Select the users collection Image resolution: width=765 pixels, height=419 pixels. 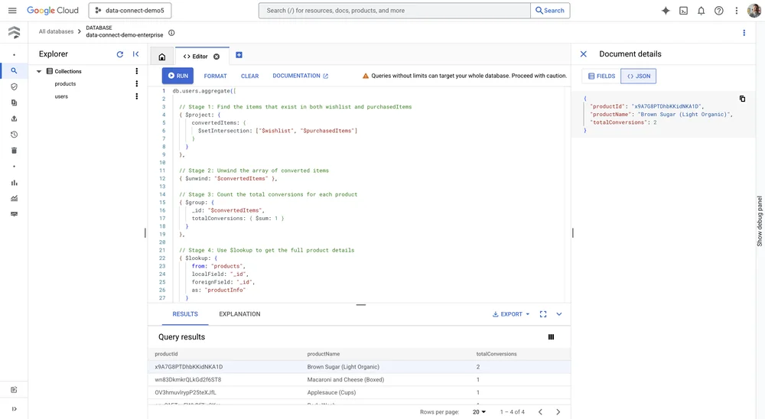pos(61,96)
